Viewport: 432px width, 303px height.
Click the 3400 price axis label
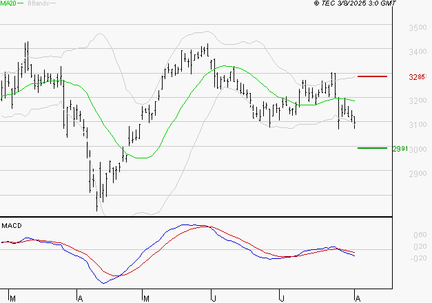coord(418,52)
